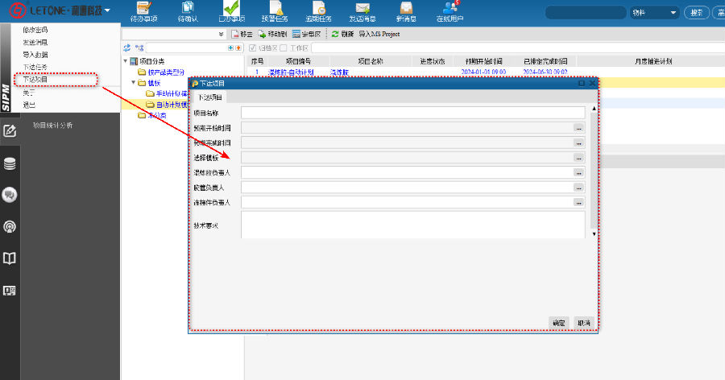The height and width of the screenshot is (380, 725).
Task: Enable the 工作区 checkbox
Action: pyautogui.click(x=283, y=48)
